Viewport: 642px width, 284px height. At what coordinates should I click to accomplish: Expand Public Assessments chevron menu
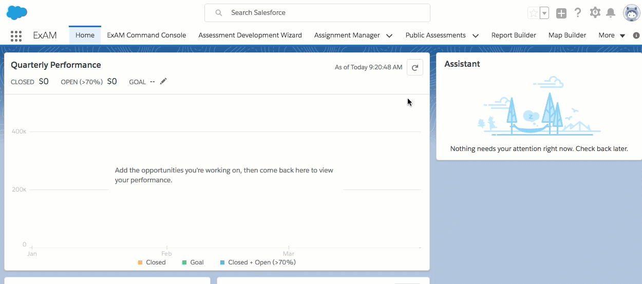tap(476, 36)
